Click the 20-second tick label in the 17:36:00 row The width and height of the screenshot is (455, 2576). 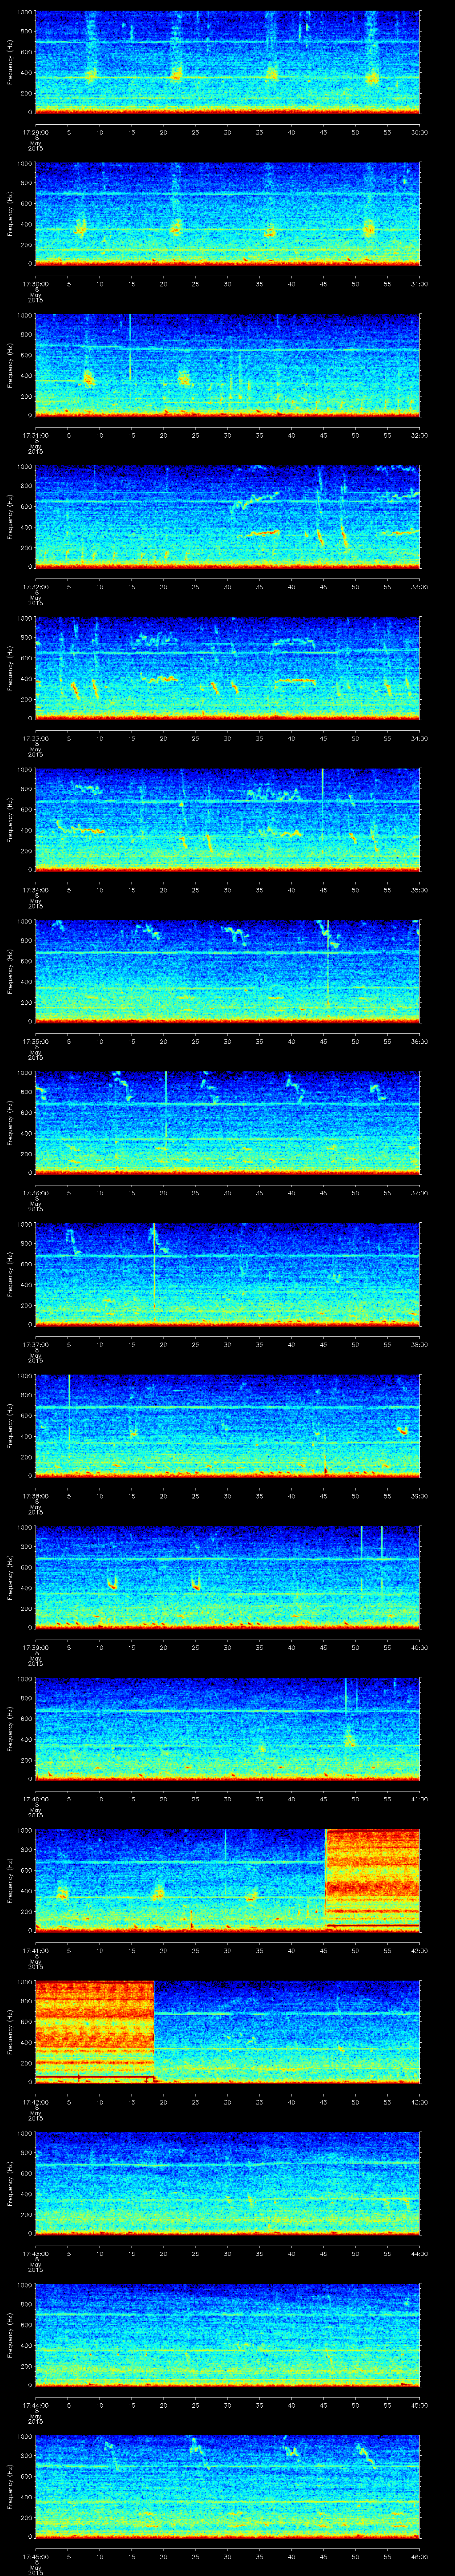(x=163, y=1192)
